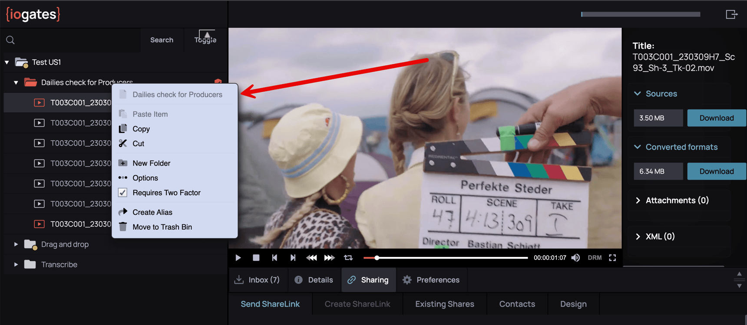
Task: Stop video playback with the stop icon
Action: pos(256,258)
